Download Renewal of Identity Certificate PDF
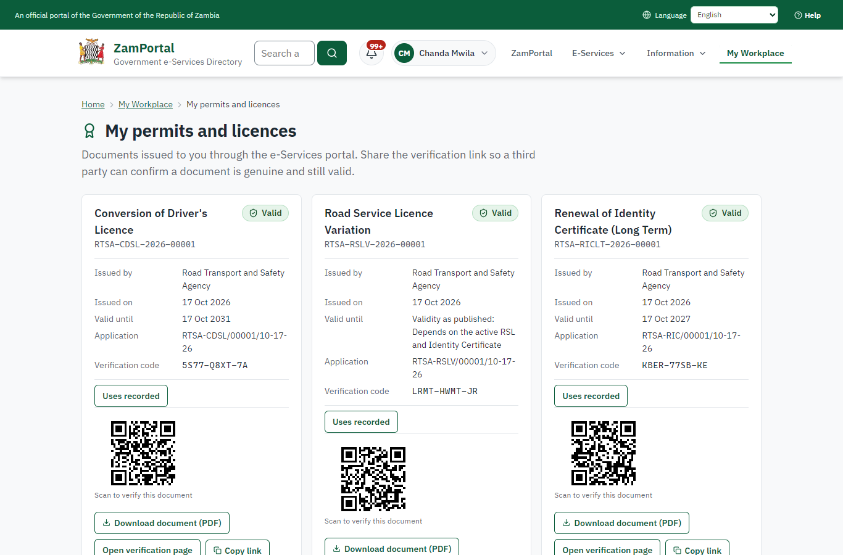The image size is (843, 555). tap(621, 523)
